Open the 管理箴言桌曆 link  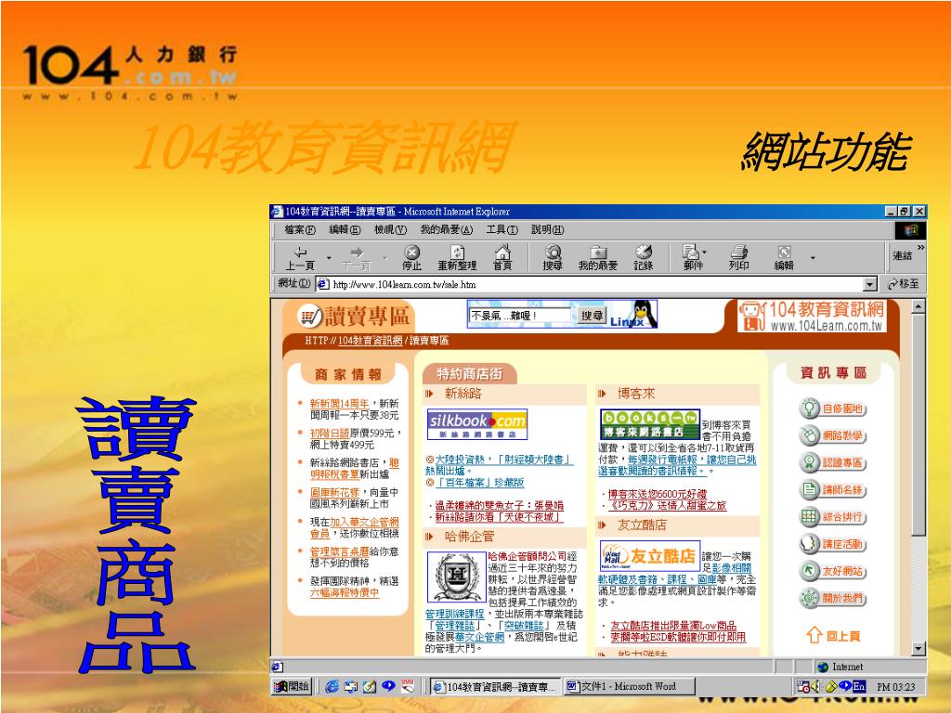pyautogui.click(x=339, y=551)
